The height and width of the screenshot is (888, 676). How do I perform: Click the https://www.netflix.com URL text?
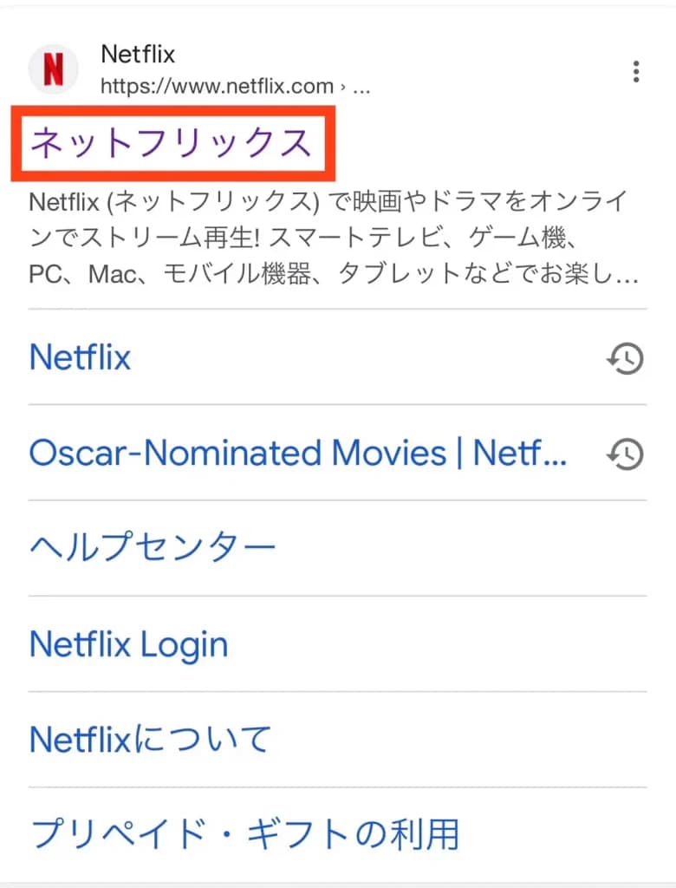(x=217, y=86)
